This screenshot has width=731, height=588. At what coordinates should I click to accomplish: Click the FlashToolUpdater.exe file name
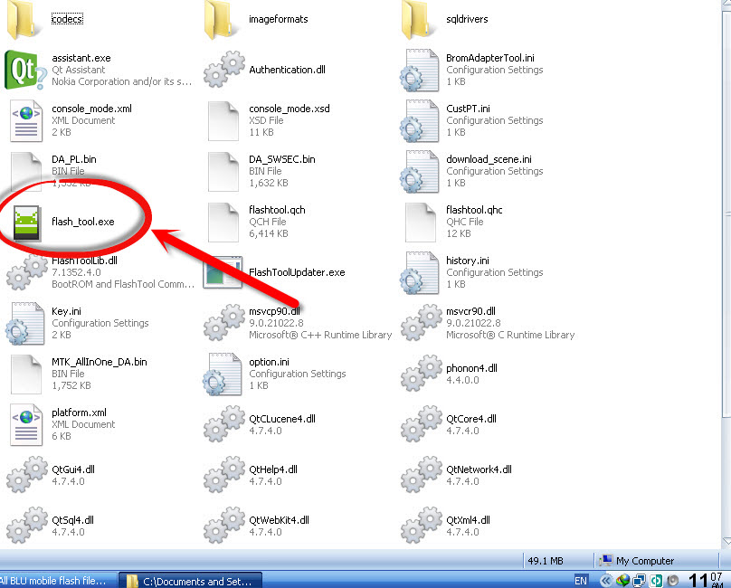[x=297, y=272]
